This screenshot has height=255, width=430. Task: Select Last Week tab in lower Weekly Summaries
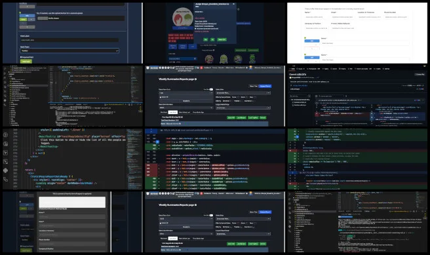point(173,239)
